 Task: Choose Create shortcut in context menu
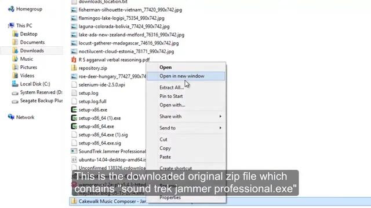click(185, 168)
